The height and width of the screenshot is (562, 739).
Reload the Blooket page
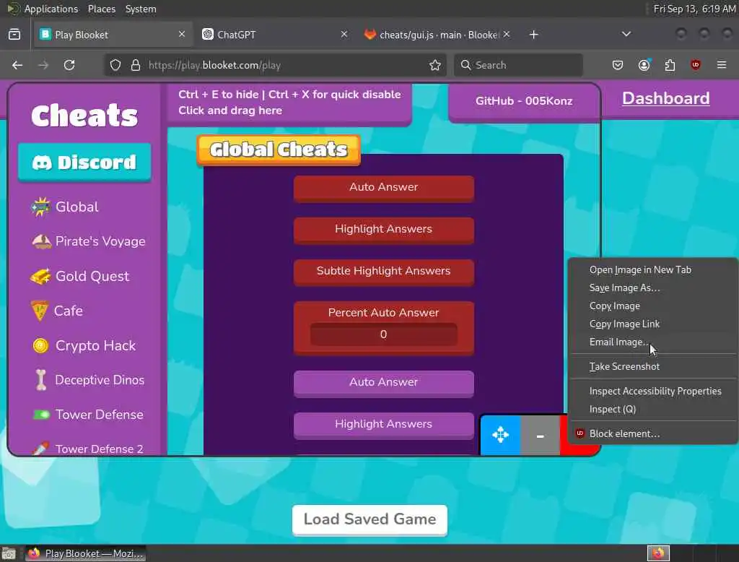point(69,65)
